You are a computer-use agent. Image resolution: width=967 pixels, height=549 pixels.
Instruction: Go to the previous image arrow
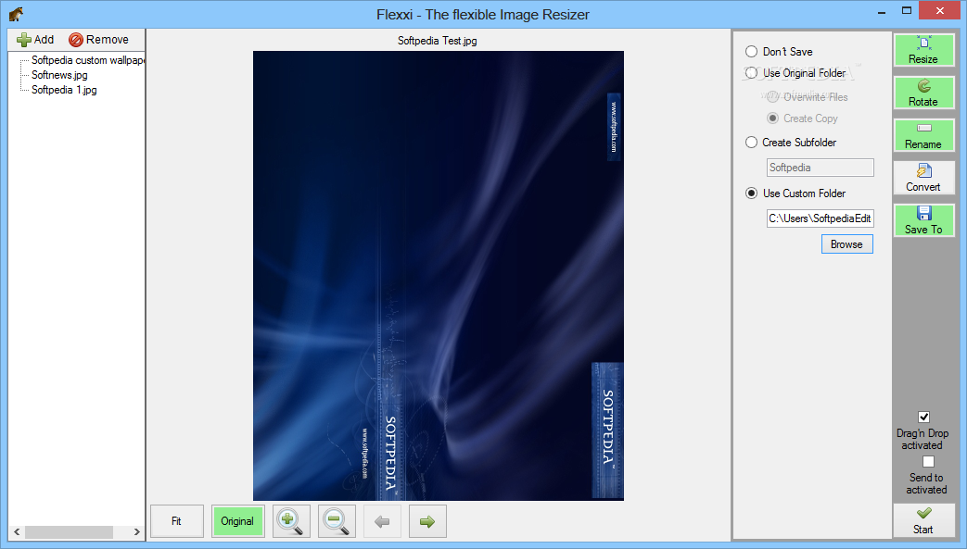(382, 521)
